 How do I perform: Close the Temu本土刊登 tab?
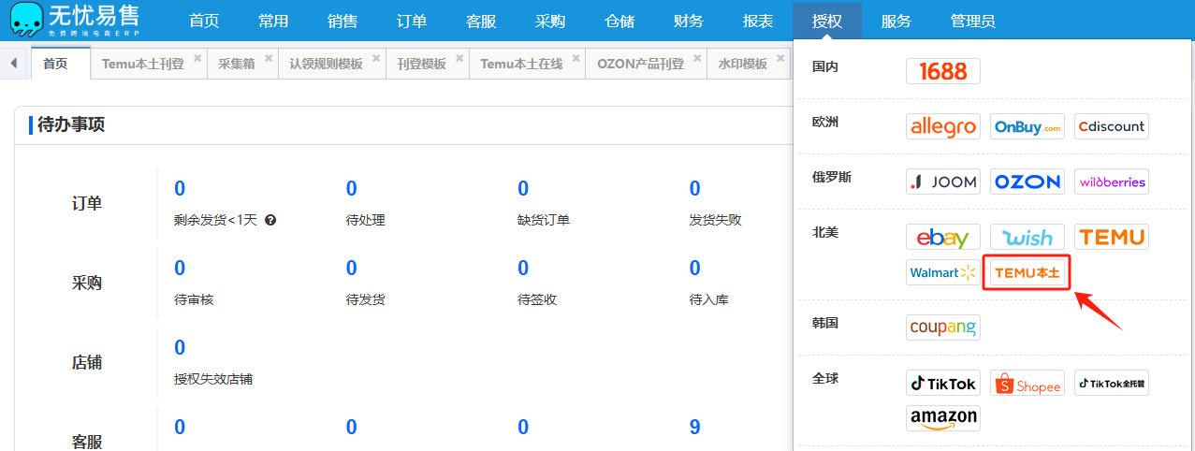coord(197,58)
